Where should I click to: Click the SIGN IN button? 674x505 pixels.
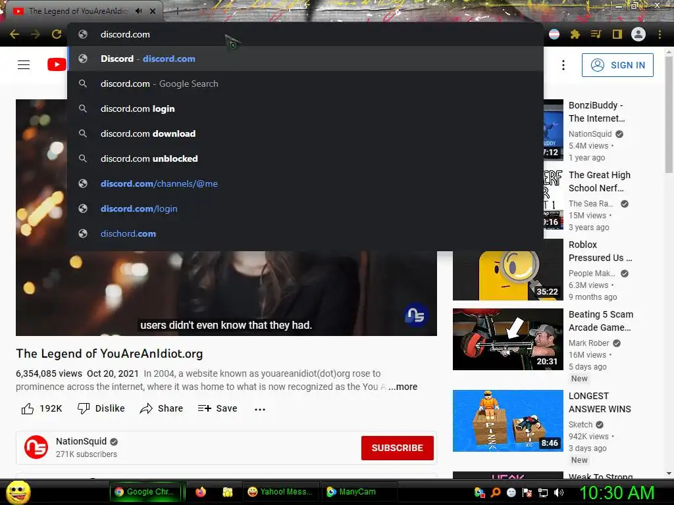[617, 65]
